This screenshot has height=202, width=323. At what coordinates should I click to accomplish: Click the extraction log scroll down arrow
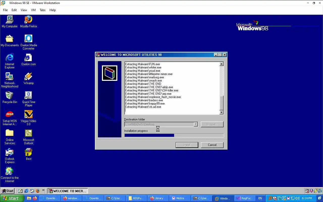pos(222,112)
